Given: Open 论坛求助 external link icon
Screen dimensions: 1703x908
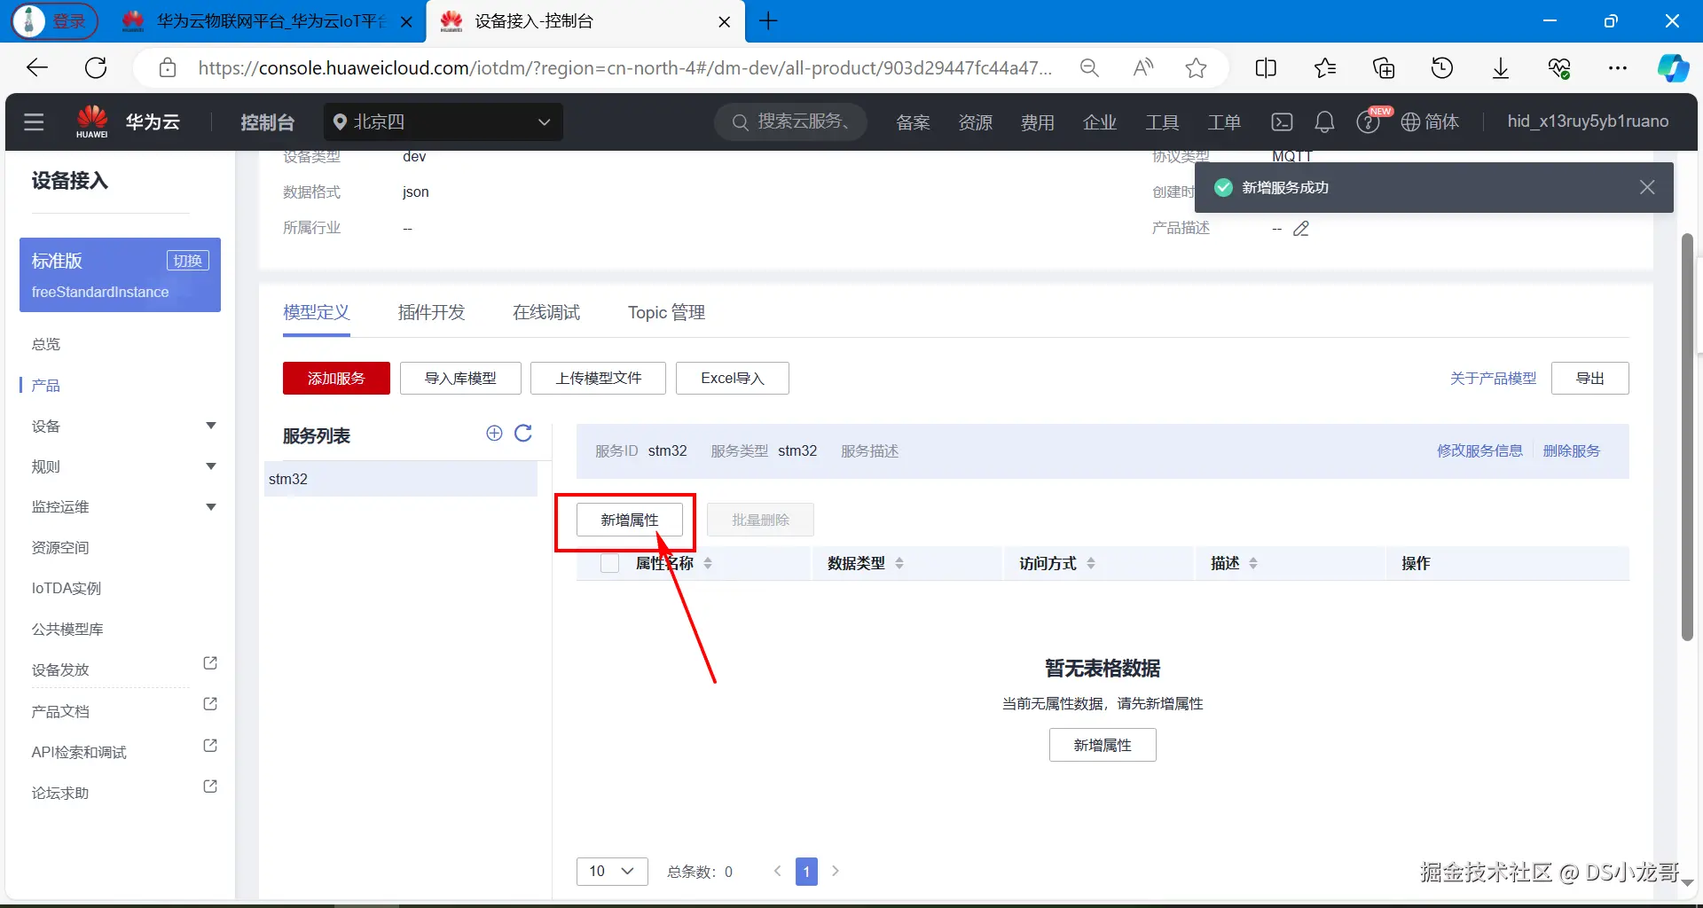Looking at the screenshot, I should tap(210, 787).
